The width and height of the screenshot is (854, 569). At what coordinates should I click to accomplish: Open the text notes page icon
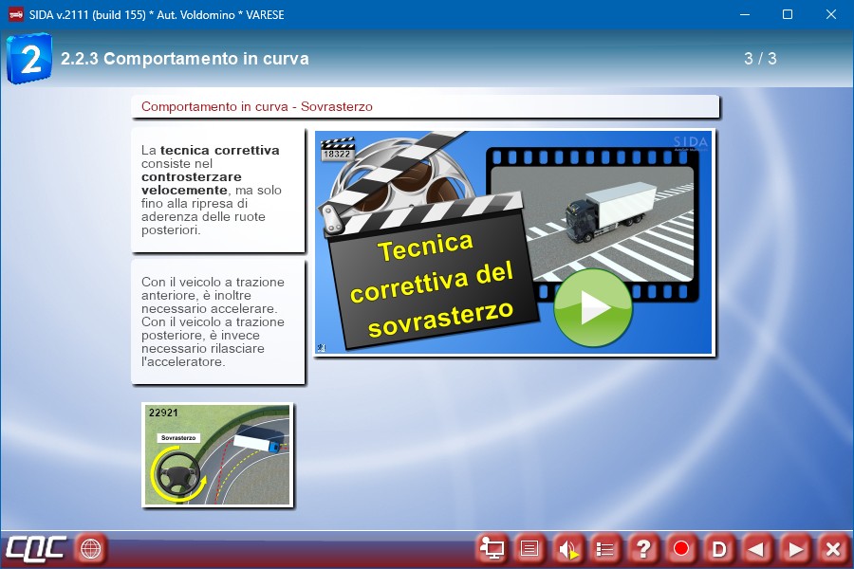[x=530, y=548]
